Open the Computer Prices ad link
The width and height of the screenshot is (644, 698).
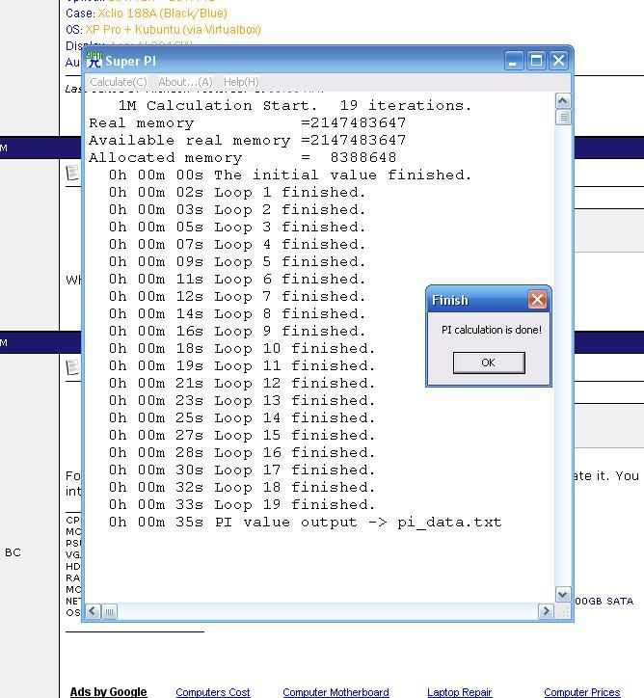click(x=581, y=692)
